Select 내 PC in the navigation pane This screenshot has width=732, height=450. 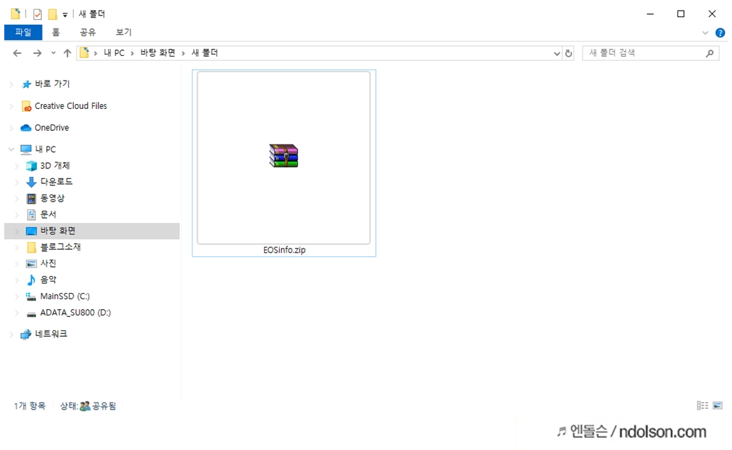tap(45, 149)
